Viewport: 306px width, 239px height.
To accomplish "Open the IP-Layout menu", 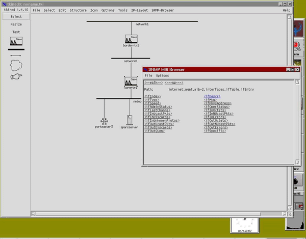I will pos(139,10).
